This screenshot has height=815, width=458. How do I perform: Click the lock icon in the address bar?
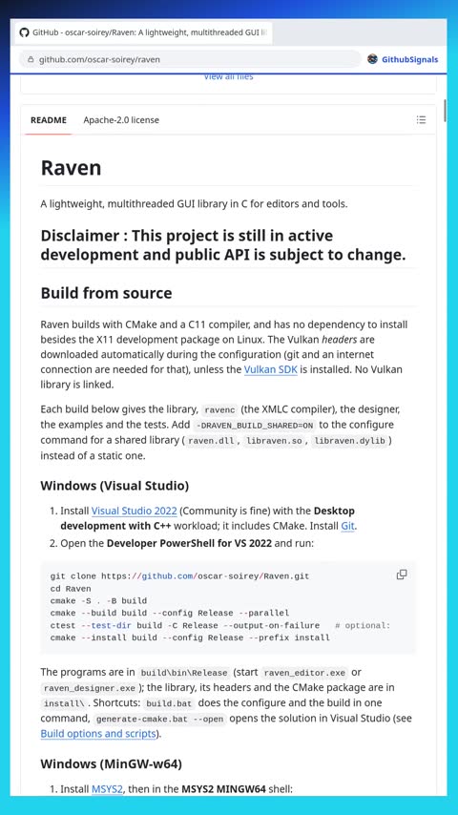(31, 59)
